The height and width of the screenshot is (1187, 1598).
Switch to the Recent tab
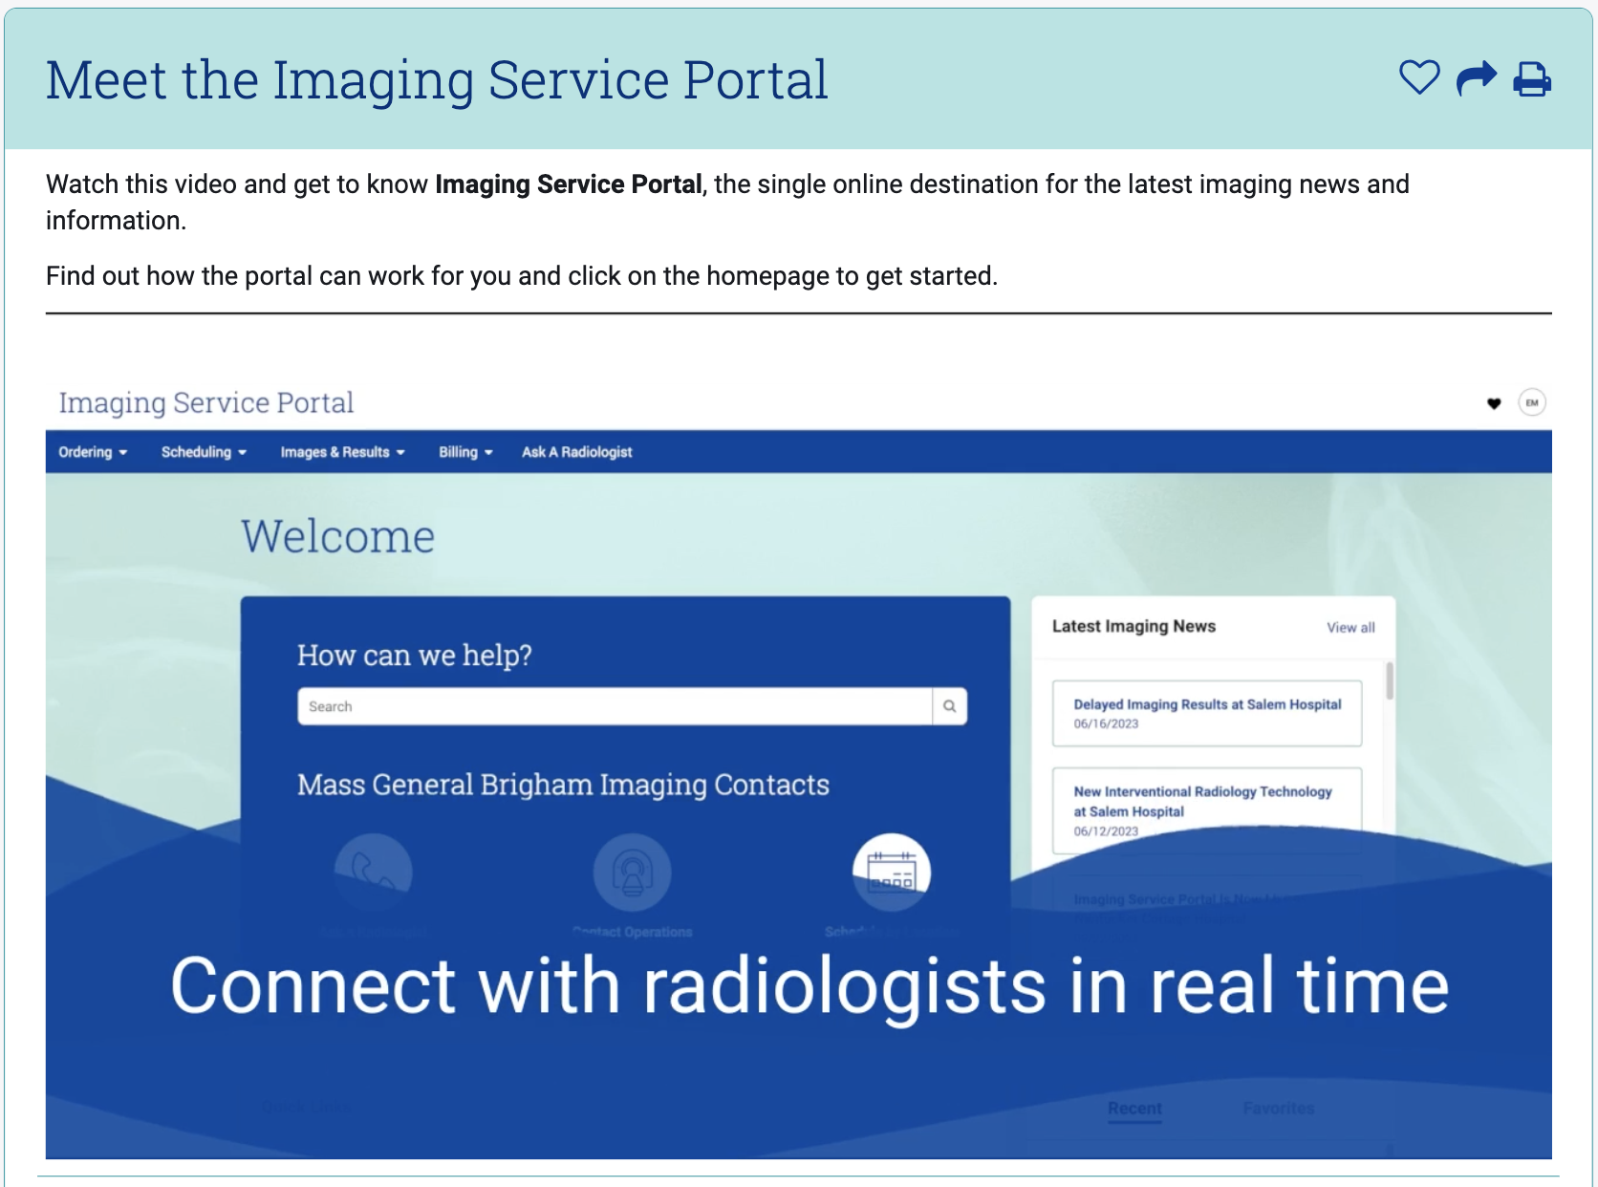[1134, 1109]
